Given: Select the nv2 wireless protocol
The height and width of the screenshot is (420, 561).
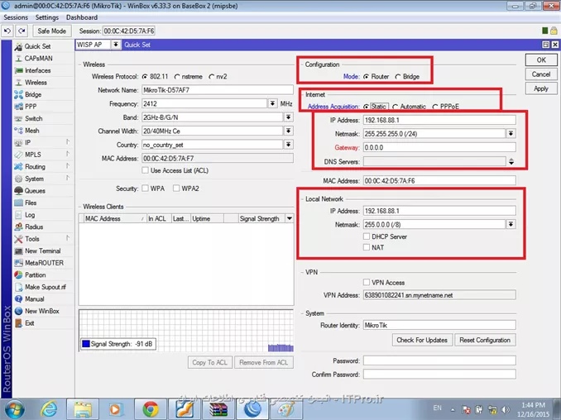Looking at the screenshot, I should pyautogui.click(x=212, y=77).
